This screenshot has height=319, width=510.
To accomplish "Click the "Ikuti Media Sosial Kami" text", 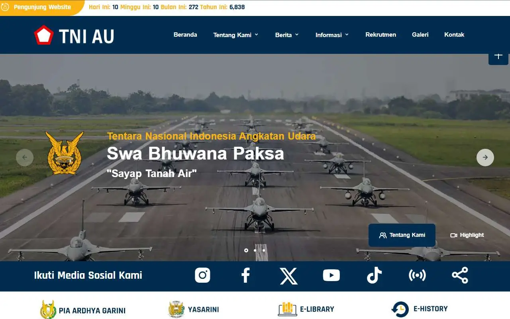I will 88,275.
